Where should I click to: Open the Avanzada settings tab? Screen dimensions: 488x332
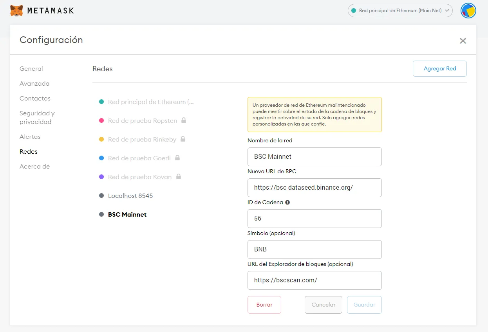coord(34,83)
